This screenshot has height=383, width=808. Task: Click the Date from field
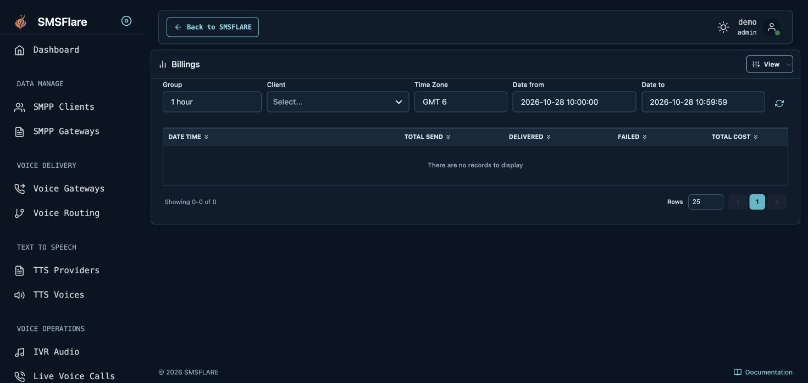click(574, 102)
